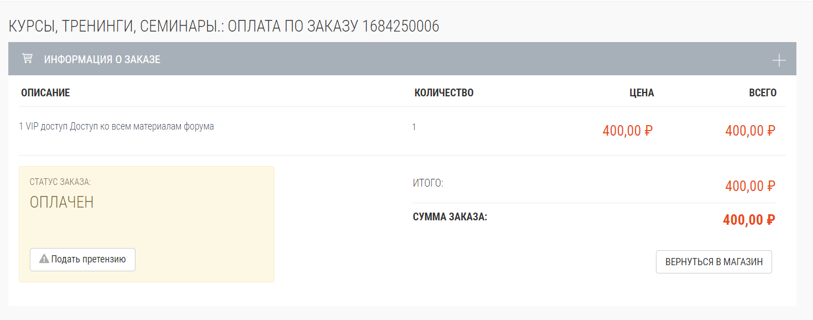This screenshot has height=320, width=813.
Task: Click the ИНФОРМАЦИЯ О ЗАКАЗЕ header bar
Action: (x=402, y=59)
